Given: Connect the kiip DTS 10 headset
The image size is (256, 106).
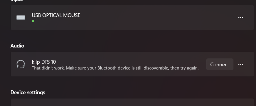Looking at the screenshot, I should tap(220, 65).
